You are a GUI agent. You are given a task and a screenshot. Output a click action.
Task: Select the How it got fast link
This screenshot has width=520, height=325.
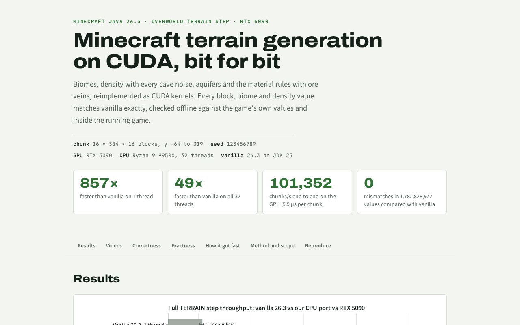coord(223,246)
